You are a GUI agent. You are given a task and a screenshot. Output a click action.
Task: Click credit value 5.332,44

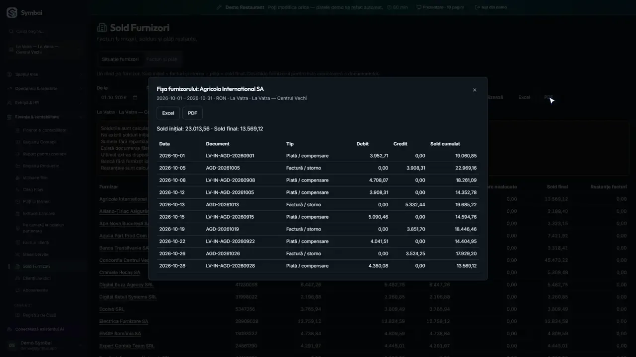pyautogui.click(x=415, y=205)
